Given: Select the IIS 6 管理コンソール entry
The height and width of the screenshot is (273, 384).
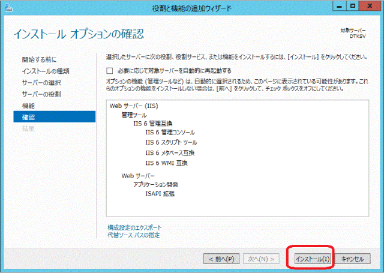Looking at the screenshot, I should point(170,133).
